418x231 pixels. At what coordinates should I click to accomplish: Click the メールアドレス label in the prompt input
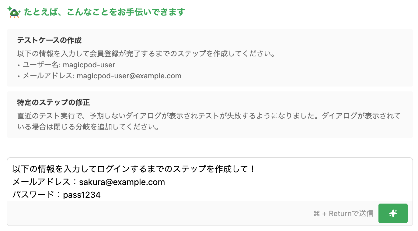41,182
